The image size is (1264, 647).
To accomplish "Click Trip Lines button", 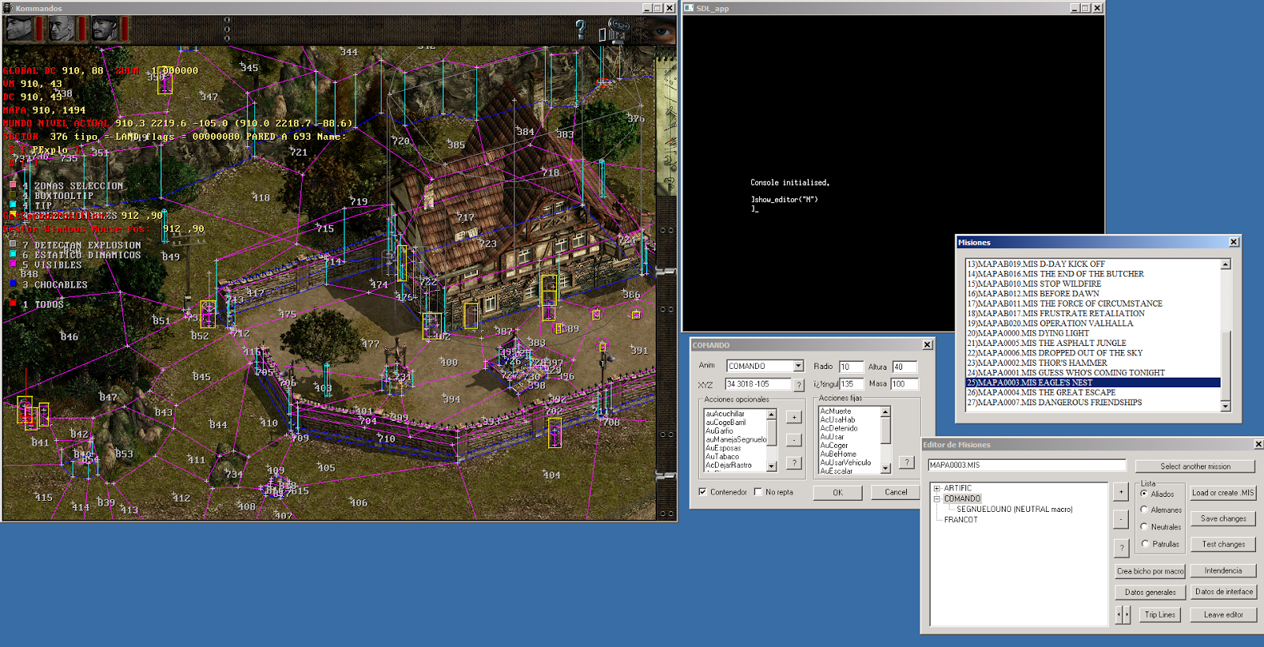I will click(x=1160, y=615).
